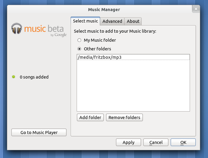Switch to the About tab
This screenshot has height=158, width=208.
133,21
